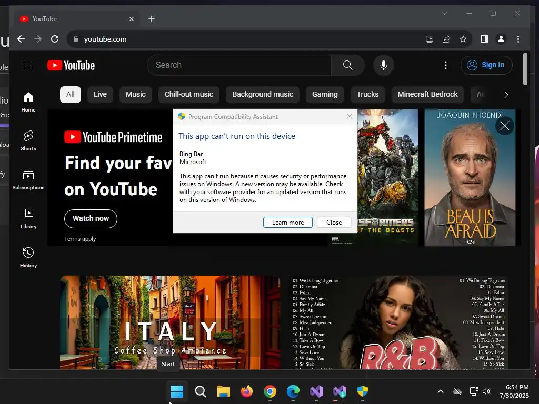Open the volume control in the tray
The image size is (539, 404).
tap(486, 391)
